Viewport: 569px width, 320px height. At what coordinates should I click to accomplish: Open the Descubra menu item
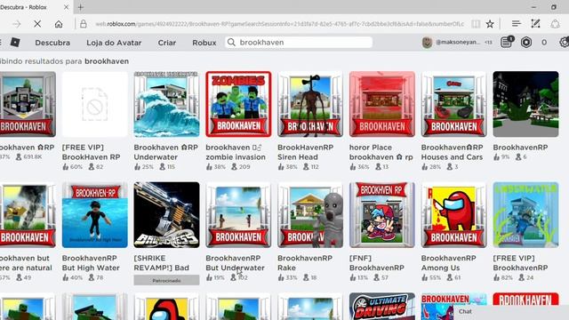[52, 43]
